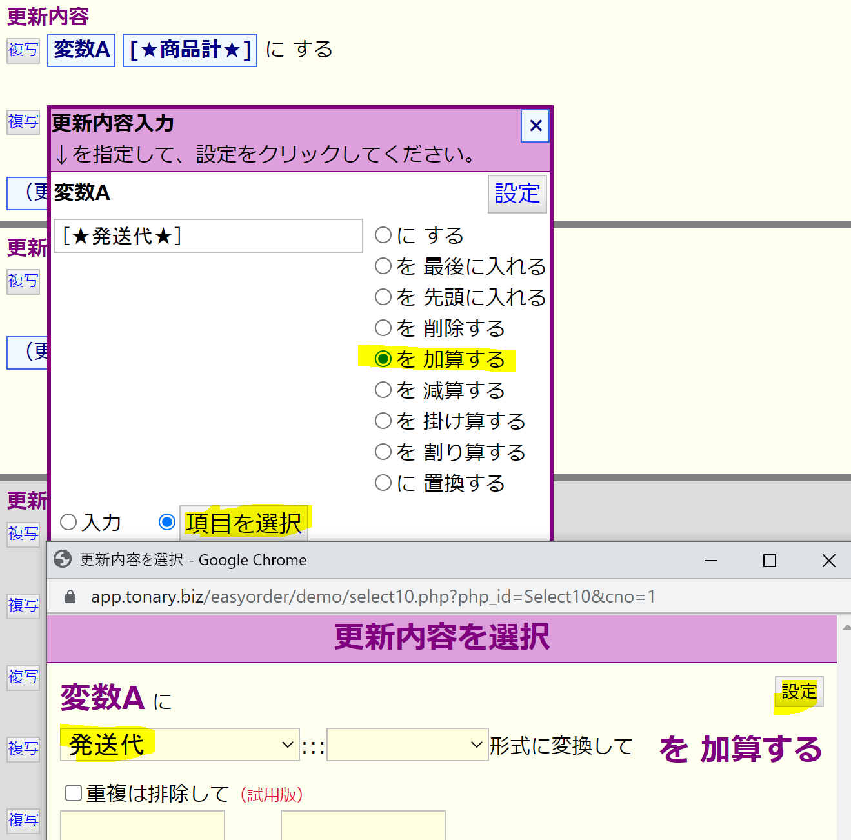851x840 pixels.
Task: Select the 'を 減算する' radio button
Action: (383, 390)
